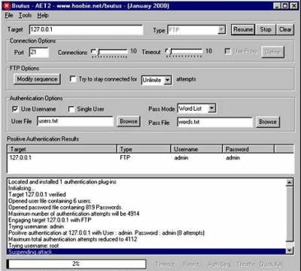Open the Type FTP dropdown
The height and width of the screenshot is (271, 301).
(x=196, y=30)
